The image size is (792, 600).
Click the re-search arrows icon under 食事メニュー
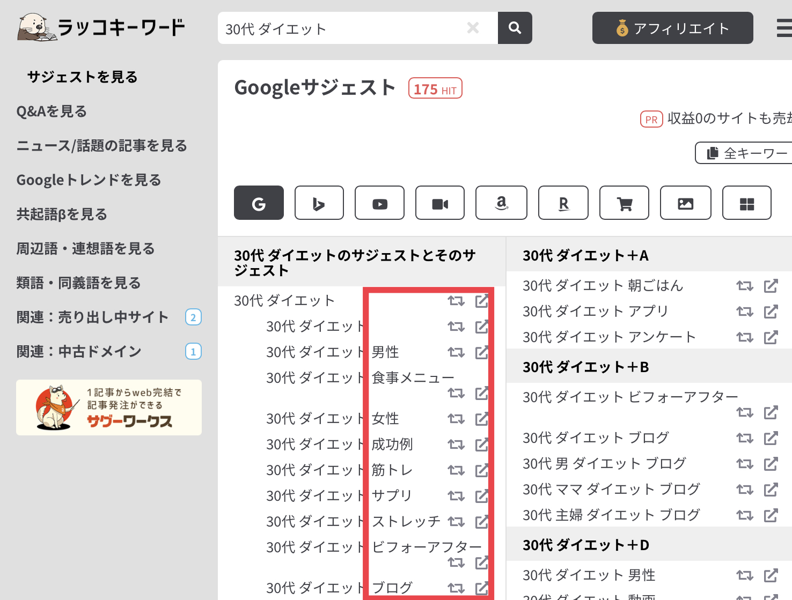click(456, 394)
